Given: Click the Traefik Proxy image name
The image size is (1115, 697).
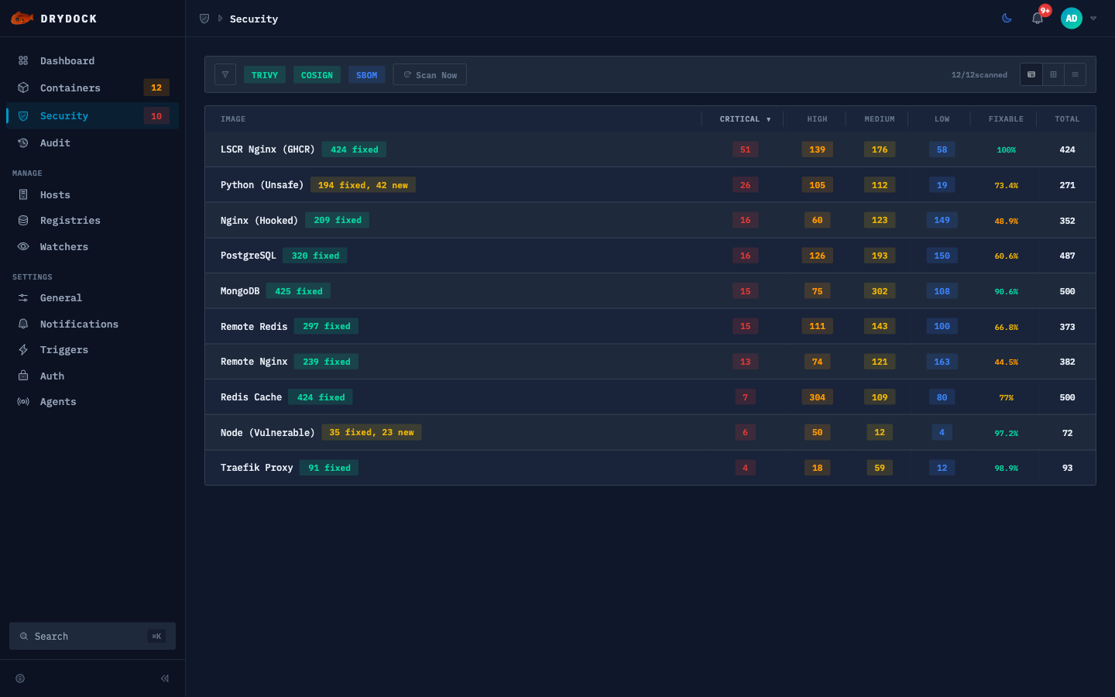Looking at the screenshot, I should coord(256,468).
